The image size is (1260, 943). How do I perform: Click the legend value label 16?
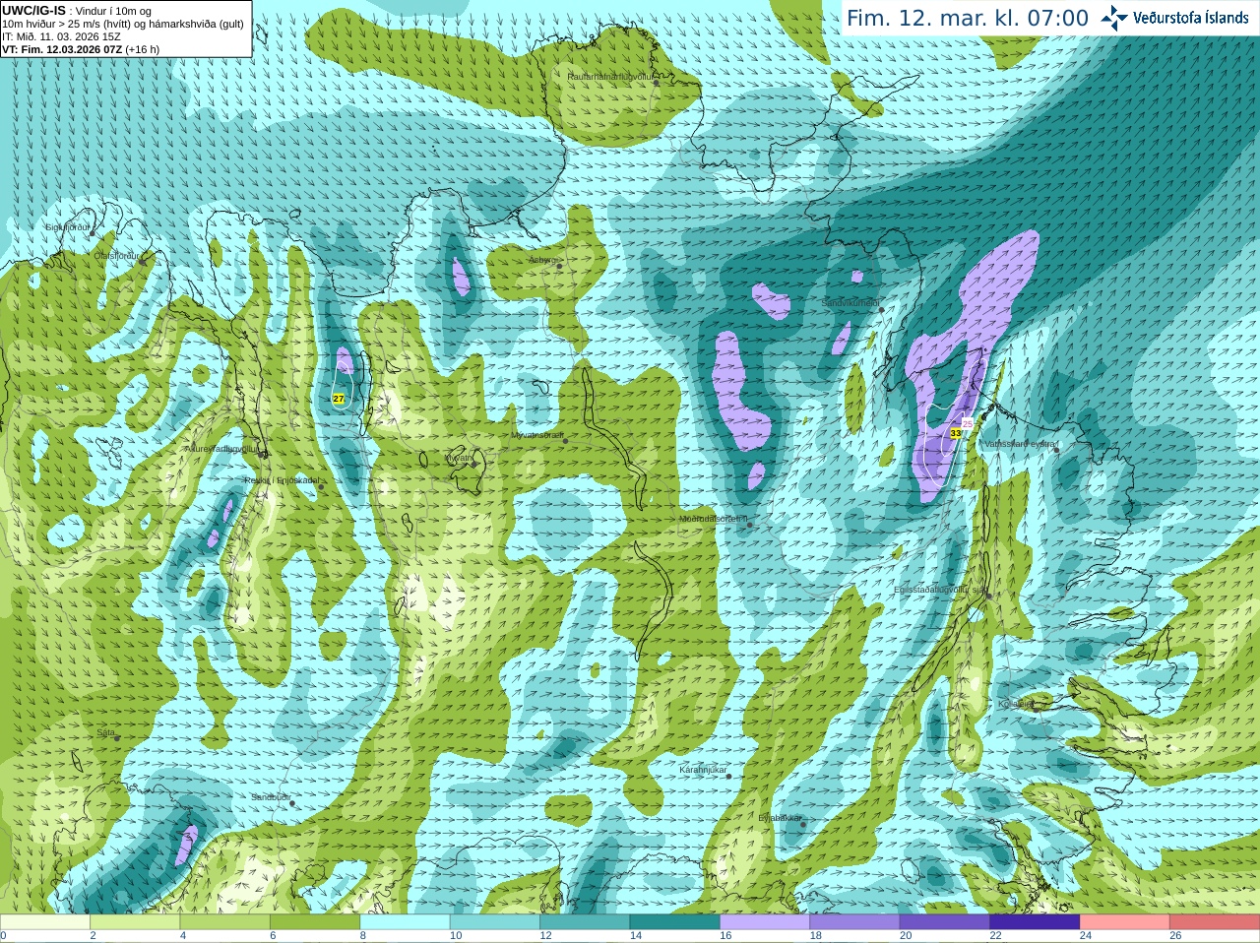click(725, 936)
